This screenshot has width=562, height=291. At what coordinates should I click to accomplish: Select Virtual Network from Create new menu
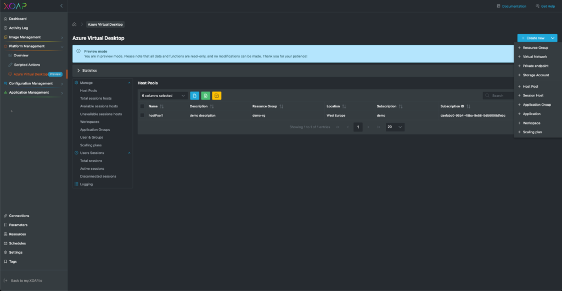tap(535, 56)
